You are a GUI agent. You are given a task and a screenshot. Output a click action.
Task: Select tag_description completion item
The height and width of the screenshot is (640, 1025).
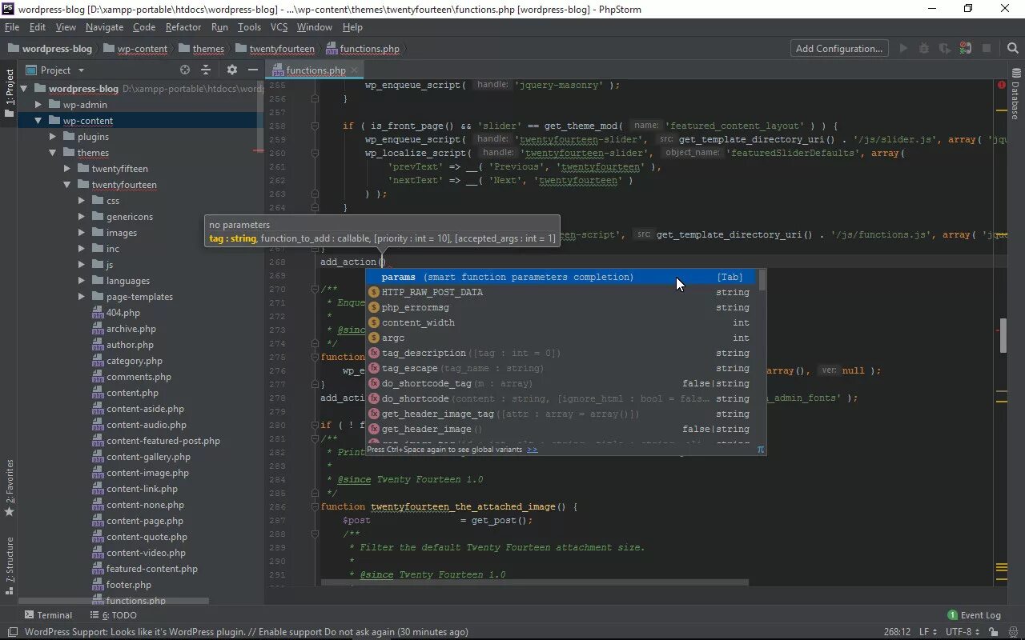click(562, 353)
